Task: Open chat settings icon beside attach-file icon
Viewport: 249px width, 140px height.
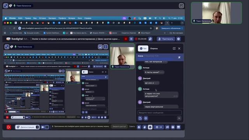Action: [x=146, y=118]
